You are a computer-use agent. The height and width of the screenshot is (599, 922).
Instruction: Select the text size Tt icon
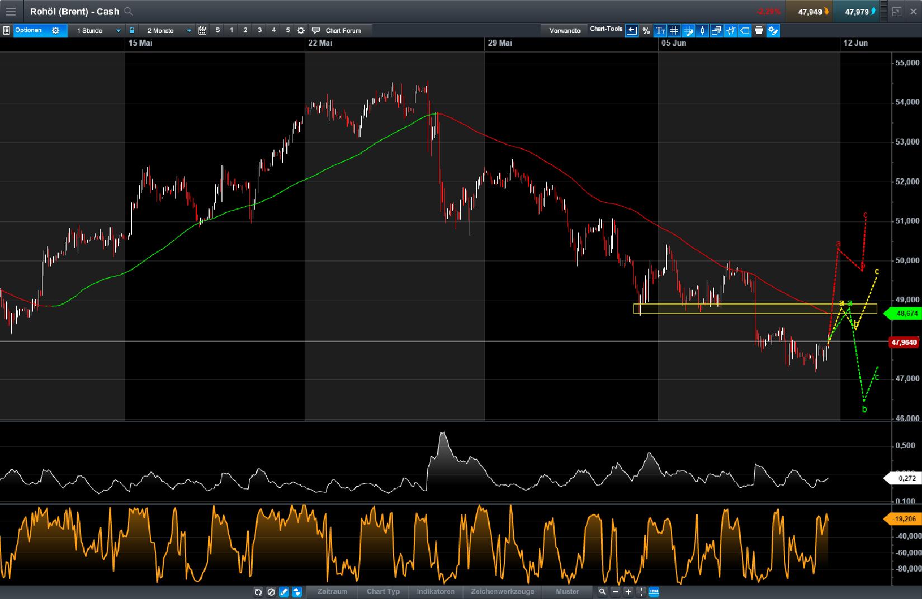[660, 31]
